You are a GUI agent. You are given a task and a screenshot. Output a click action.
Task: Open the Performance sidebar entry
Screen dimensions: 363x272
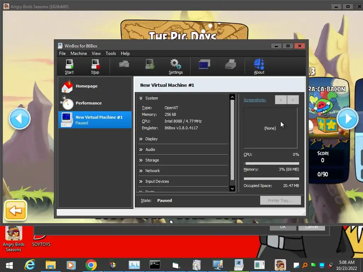(95, 103)
